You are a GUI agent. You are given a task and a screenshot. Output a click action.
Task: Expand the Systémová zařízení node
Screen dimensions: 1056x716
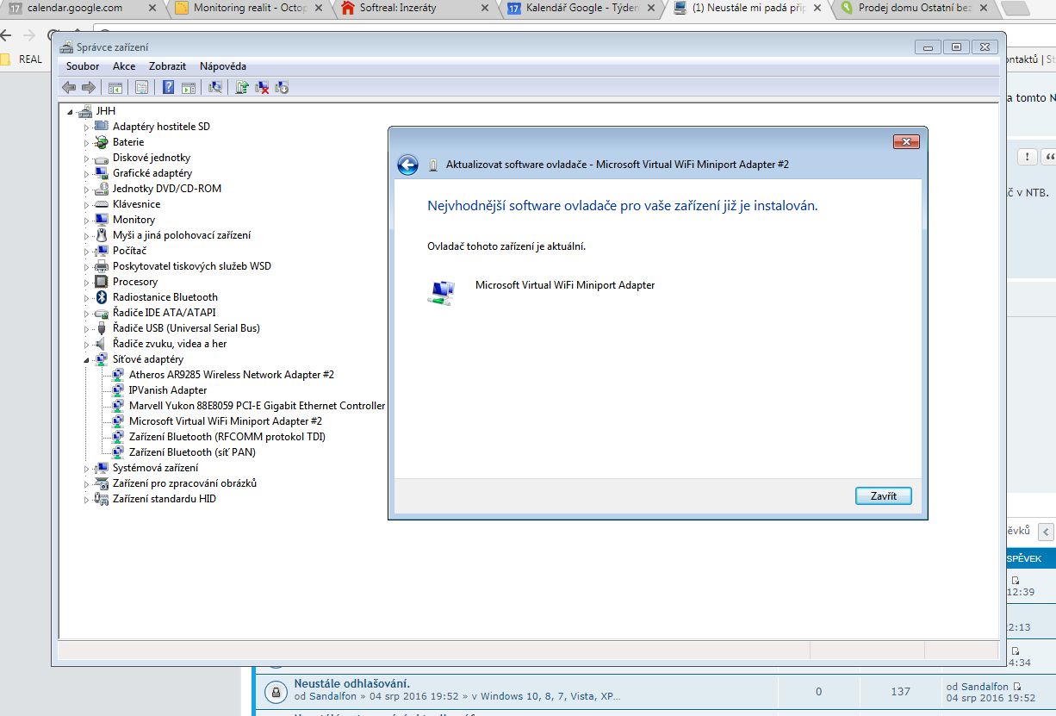[x=86, y=469]
